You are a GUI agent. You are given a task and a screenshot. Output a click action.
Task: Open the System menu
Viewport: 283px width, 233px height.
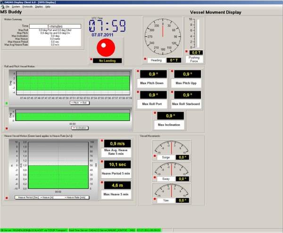tap(16, 7)
